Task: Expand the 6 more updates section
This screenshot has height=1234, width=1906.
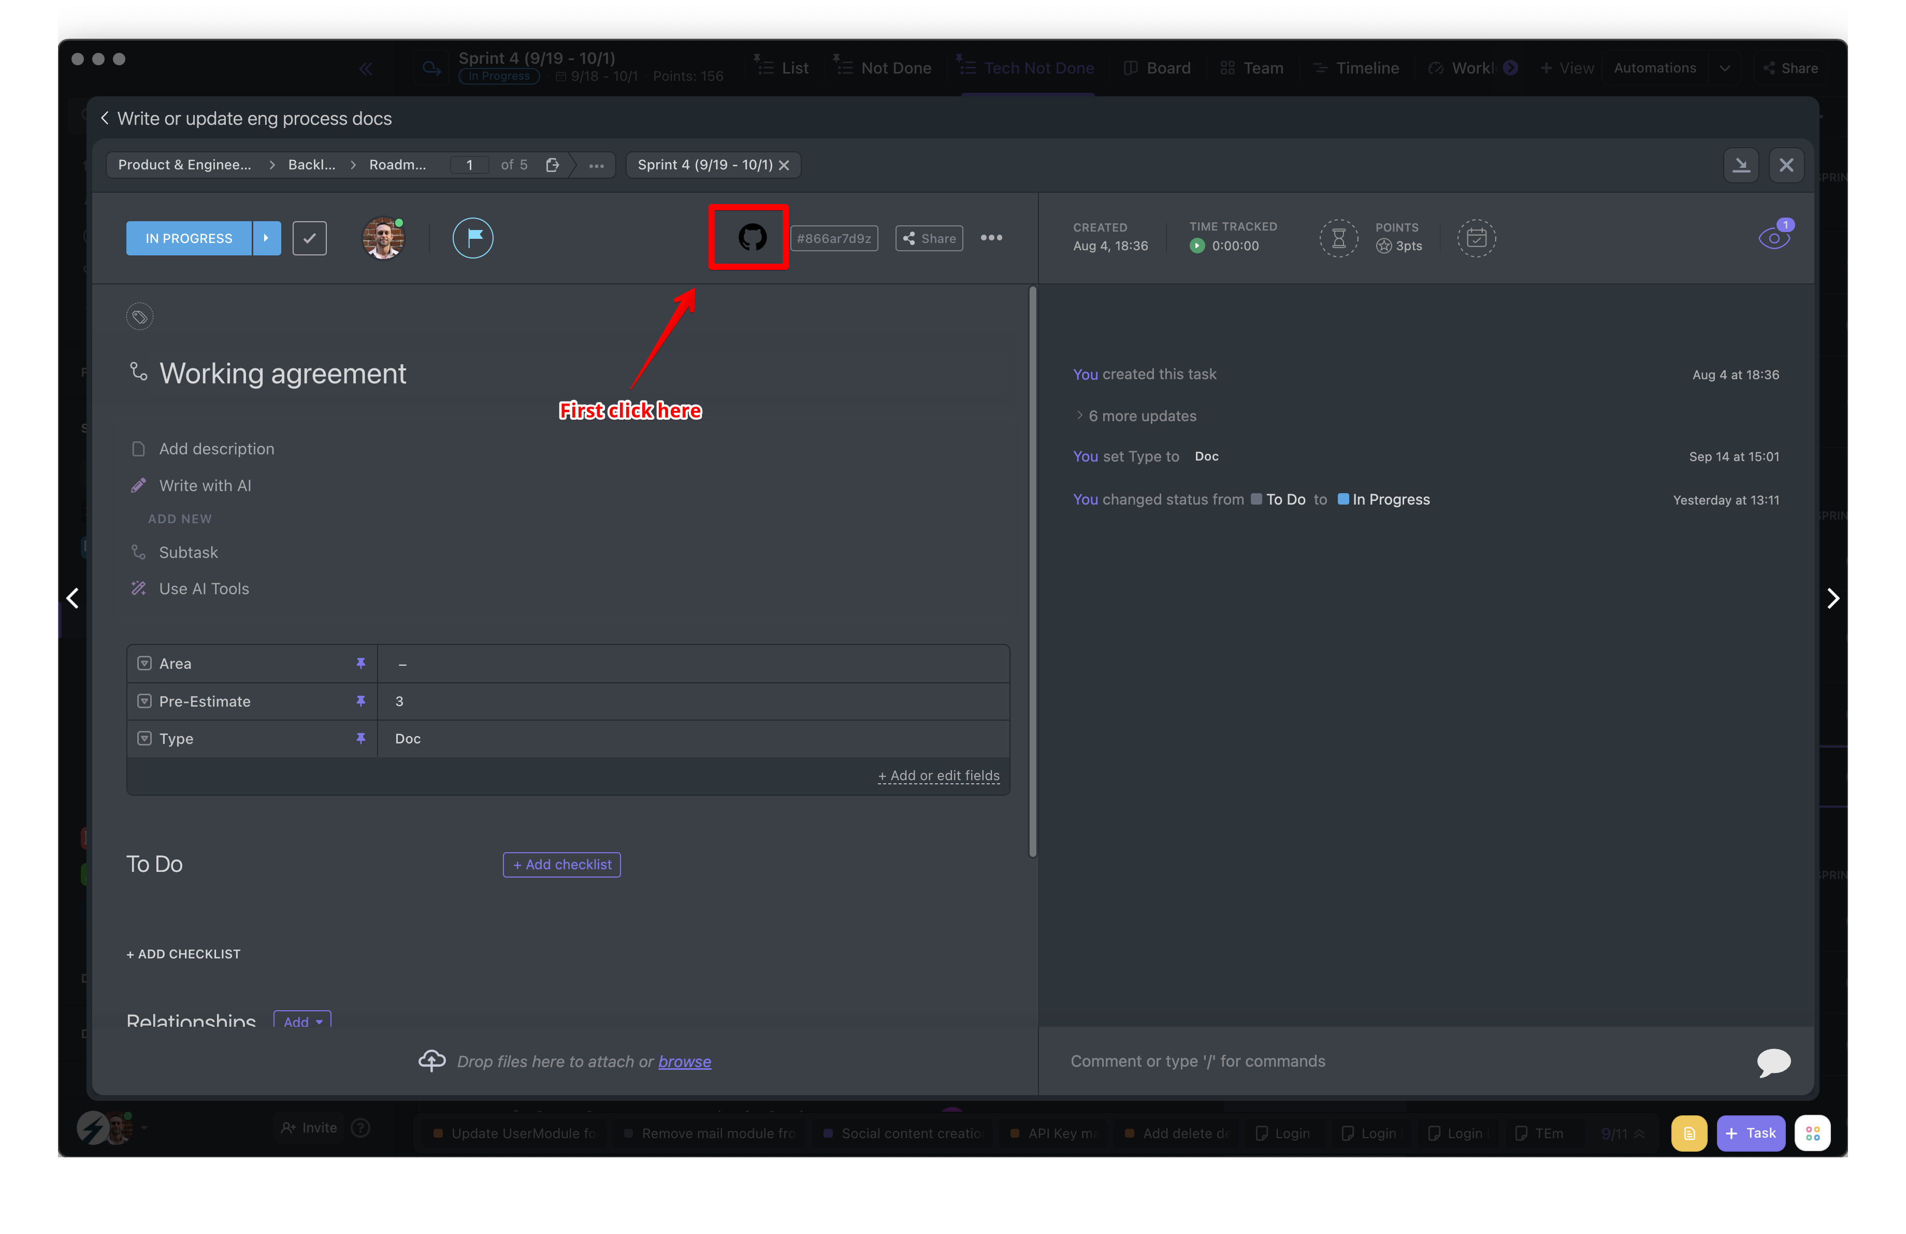Action: pyautogui.click(x=1141, y=415)
